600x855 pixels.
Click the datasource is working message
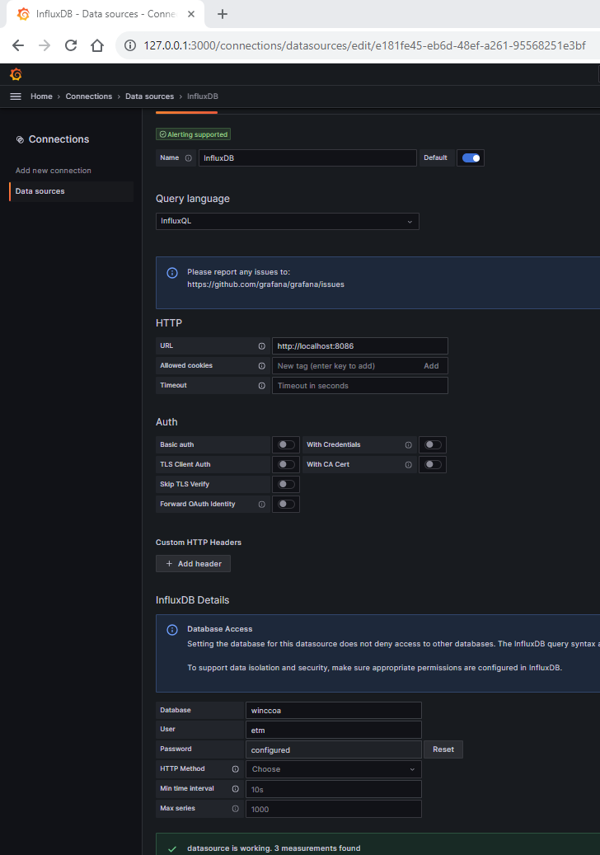point(274,848)
